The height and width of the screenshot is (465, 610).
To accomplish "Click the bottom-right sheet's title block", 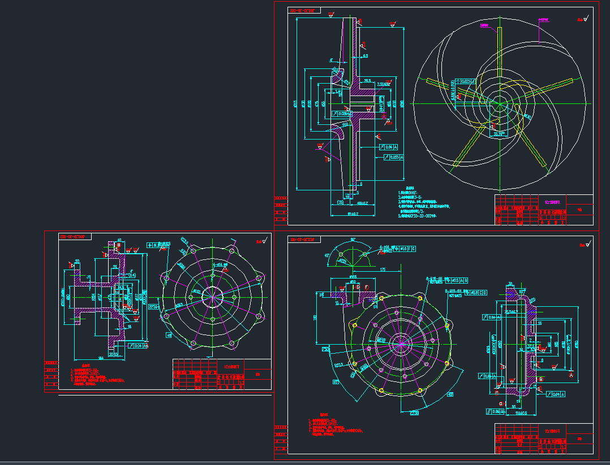I will 544,438.
